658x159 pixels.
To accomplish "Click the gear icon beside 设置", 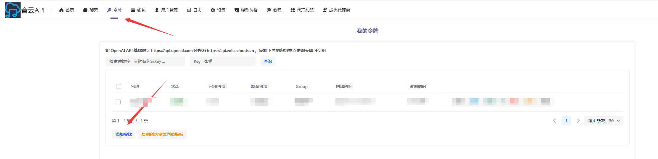I will pos(213,10).
